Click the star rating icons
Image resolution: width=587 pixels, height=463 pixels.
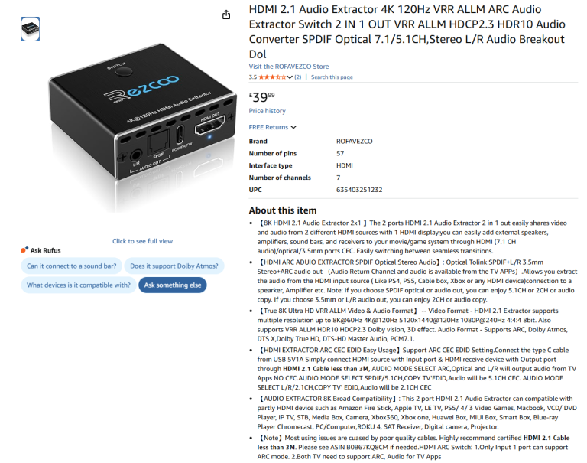pos(272,77)
